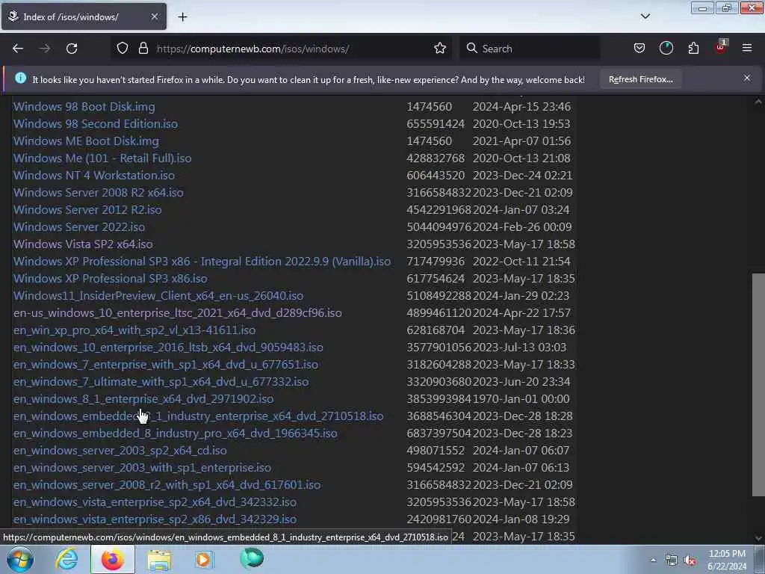This screenshot has height=574, width=765.
Task: Download Windows NT 4 Workstation.iso
Action: pyautogui.click(x=93, y=175)
